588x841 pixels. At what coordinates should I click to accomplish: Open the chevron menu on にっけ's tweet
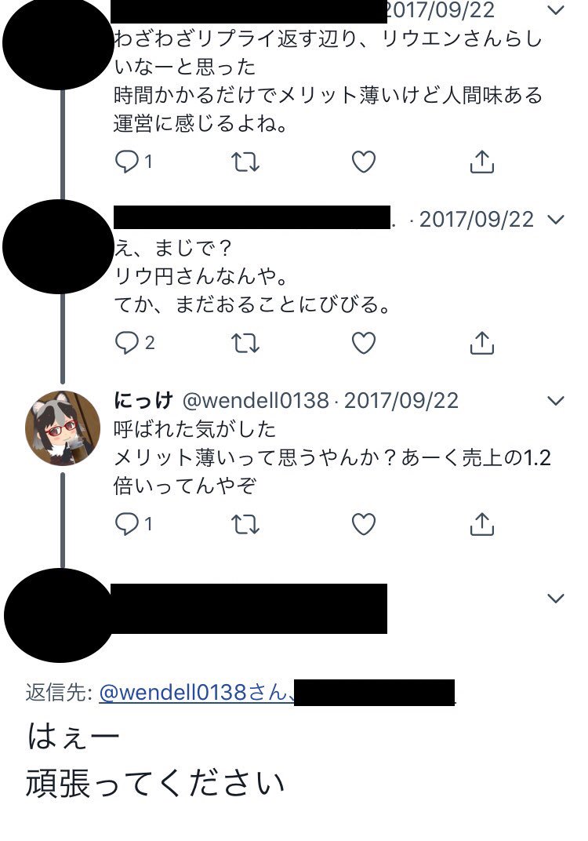tap(557, 401)
